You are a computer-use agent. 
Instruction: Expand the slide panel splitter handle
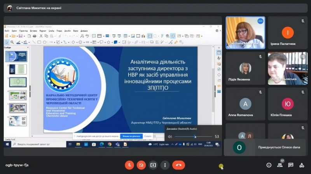click(30, 91)
